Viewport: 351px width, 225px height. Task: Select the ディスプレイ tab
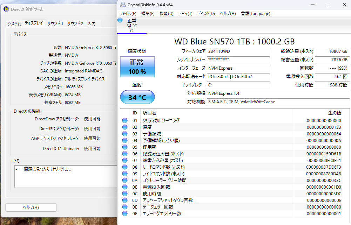34,23
